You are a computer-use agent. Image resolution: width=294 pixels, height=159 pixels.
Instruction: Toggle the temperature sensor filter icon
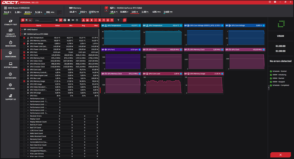point(83,20)
